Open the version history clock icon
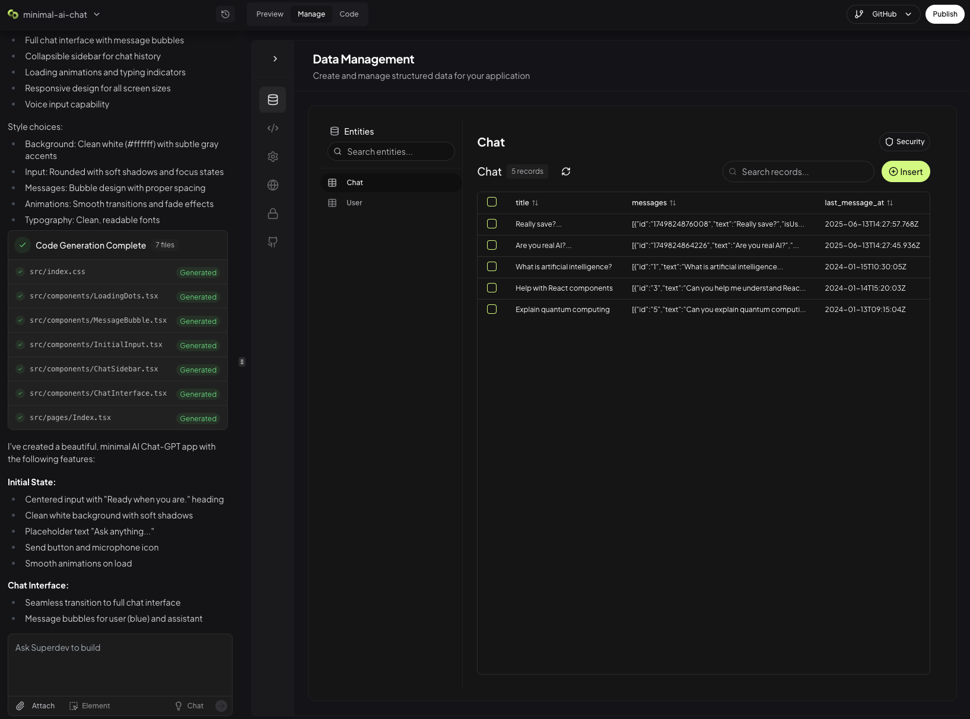Screen dimensions: 970x719 (225, 14)
